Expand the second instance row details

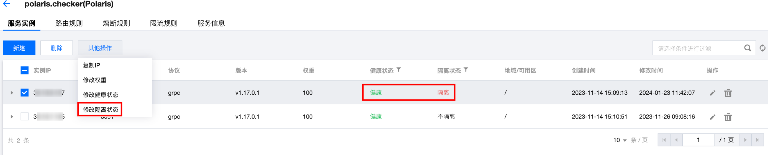click(x=12, y=117)
